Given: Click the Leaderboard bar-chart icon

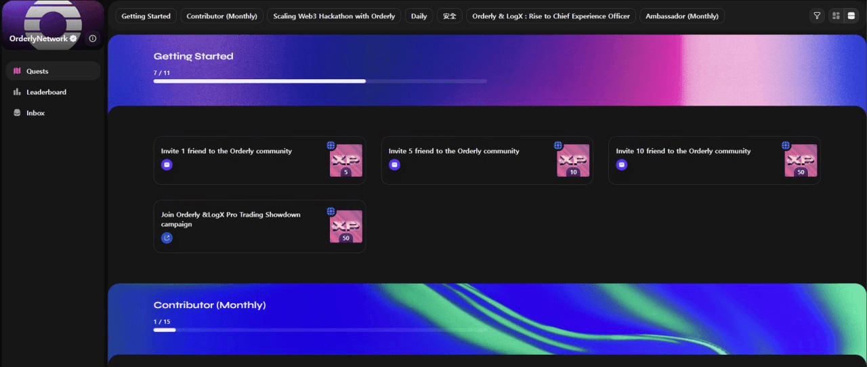Looking at the screenshot, I should (x=17, y=92).
